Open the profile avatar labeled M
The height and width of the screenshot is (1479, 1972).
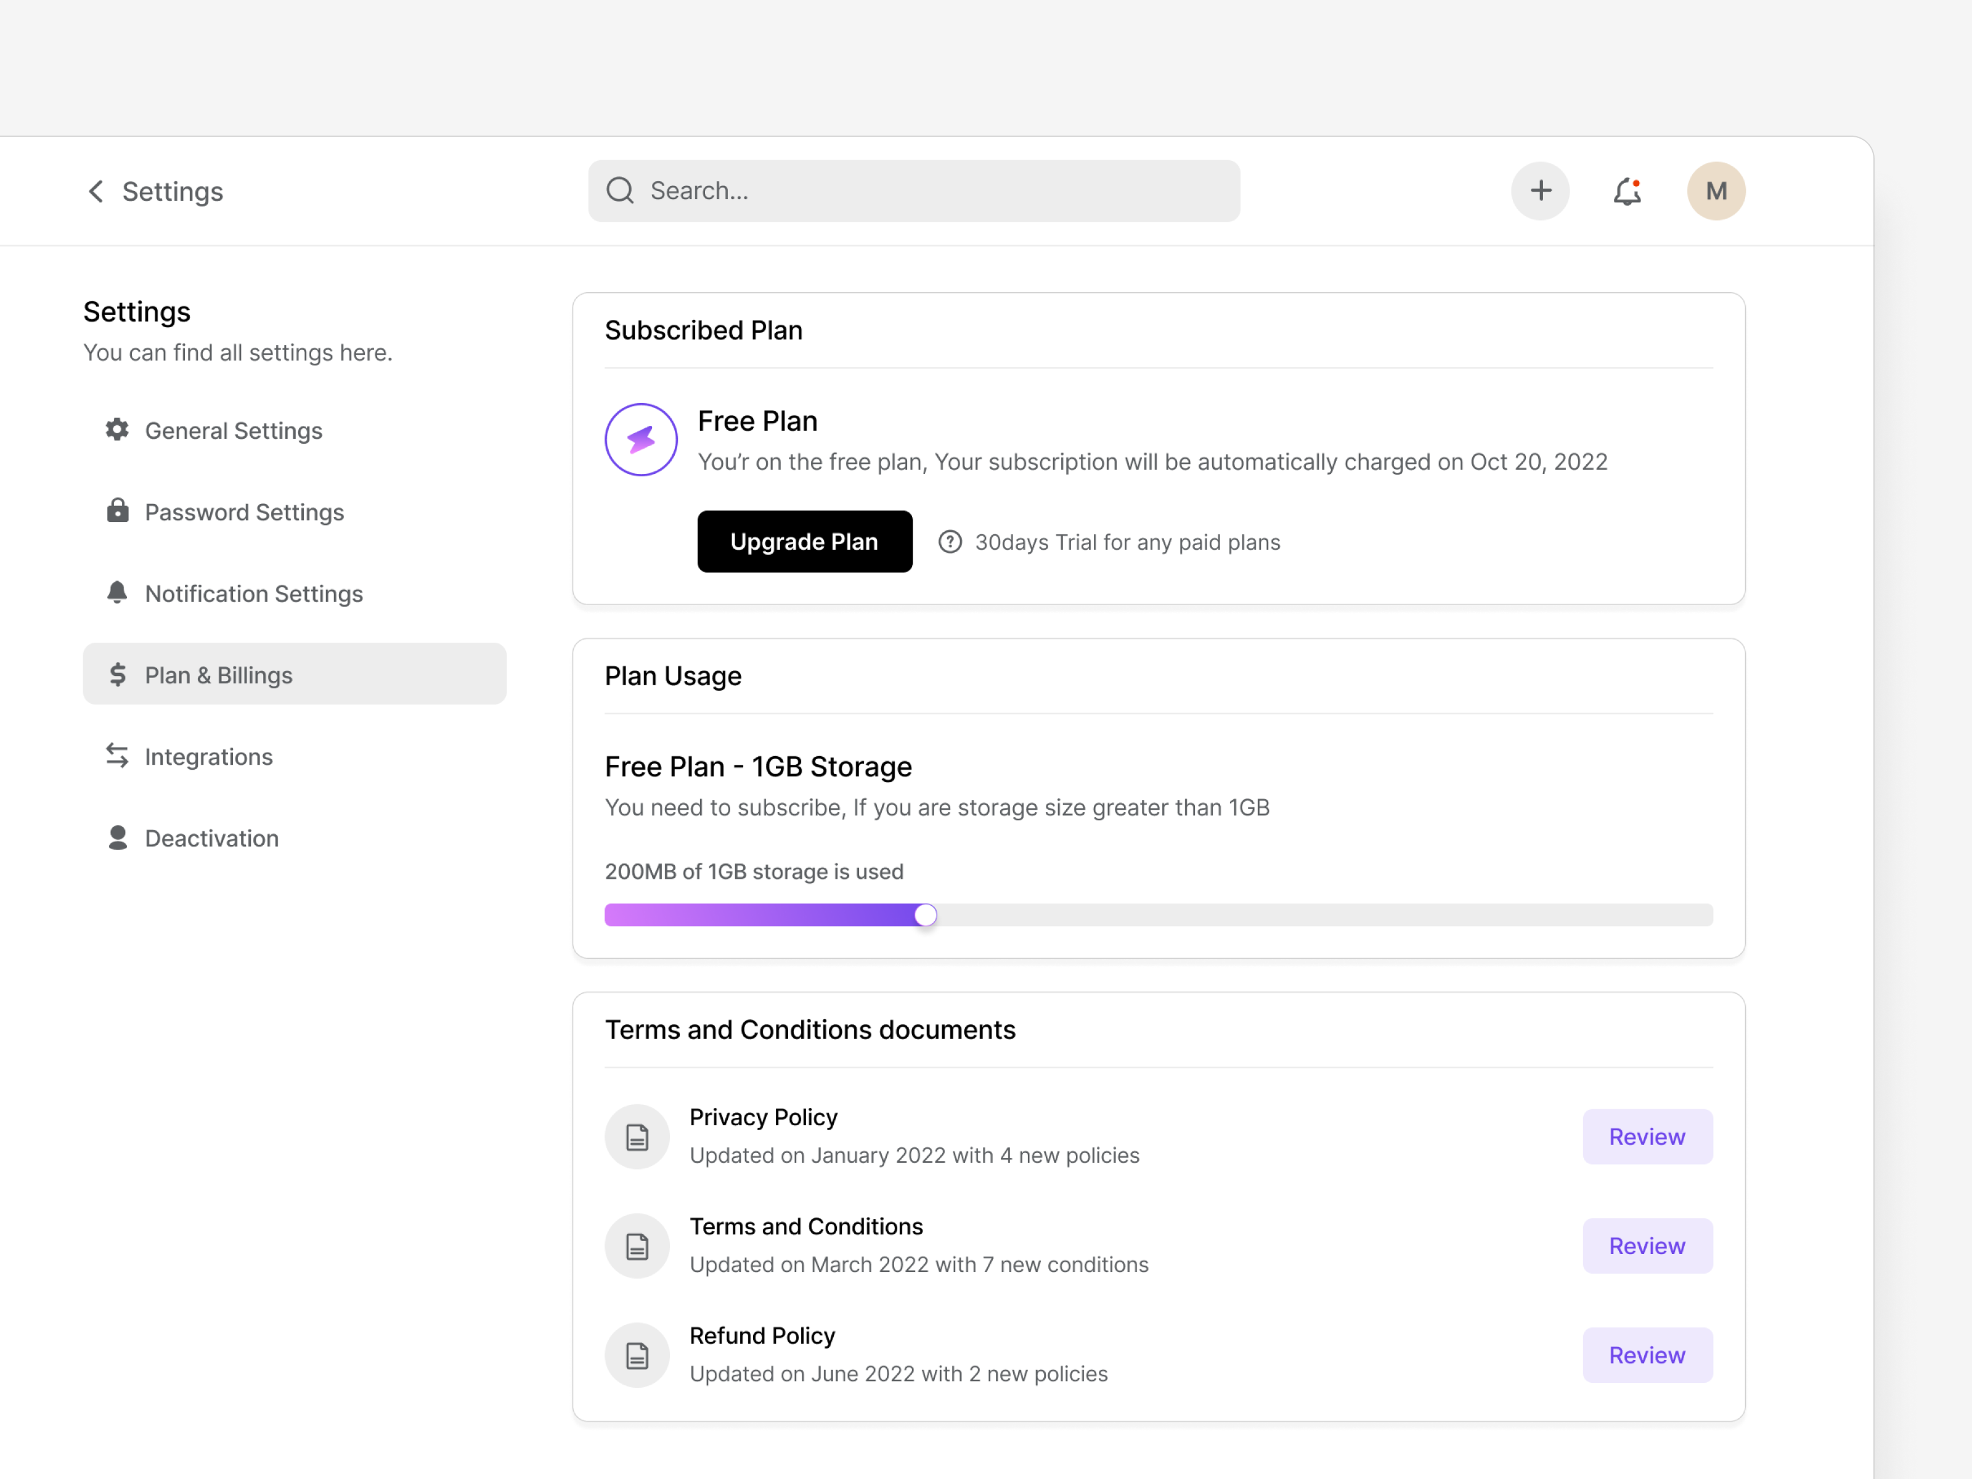click(1715, 191)
